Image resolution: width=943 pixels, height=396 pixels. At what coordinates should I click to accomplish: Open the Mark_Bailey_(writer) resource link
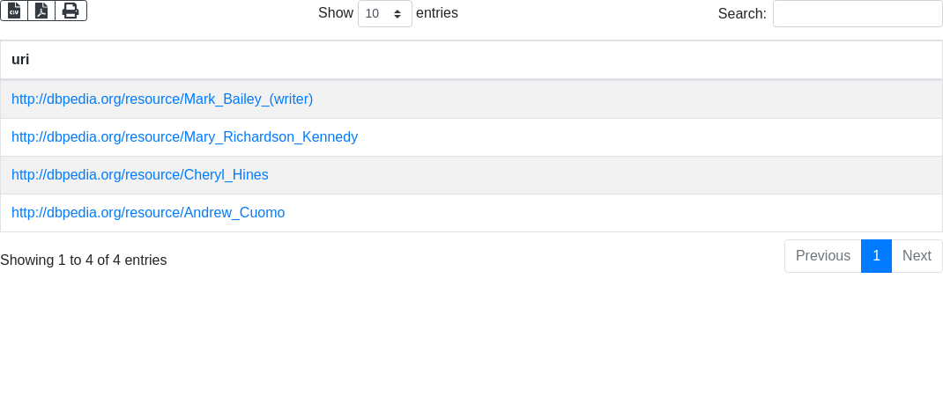[162, 99]
